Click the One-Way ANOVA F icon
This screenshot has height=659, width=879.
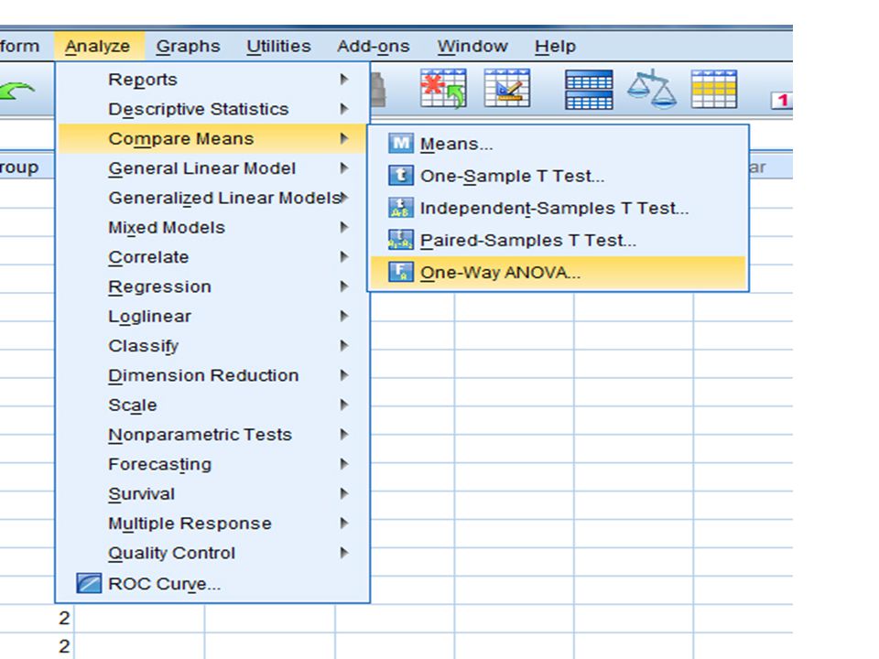401,272
